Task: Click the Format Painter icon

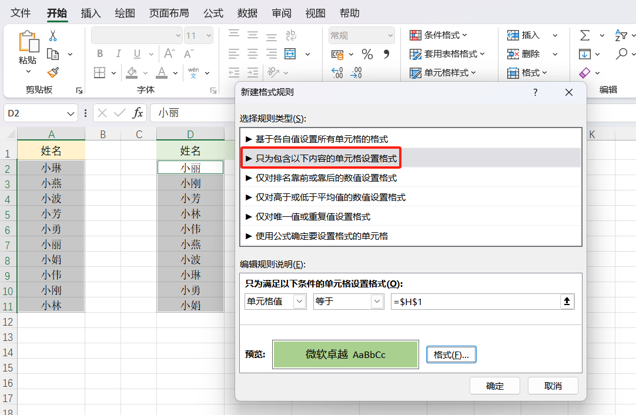Action: click(52, 73)
